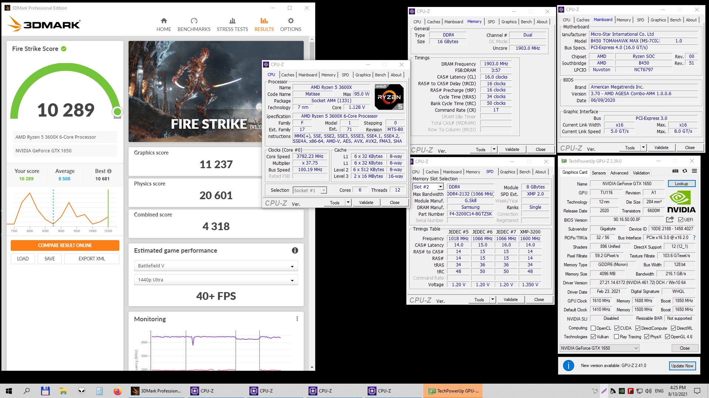
Task: Toggle the Vulkan checkbox
Action: tap(593, 337)
